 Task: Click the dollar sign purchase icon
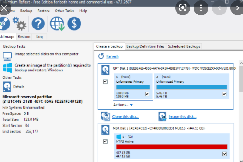point(74,24)
